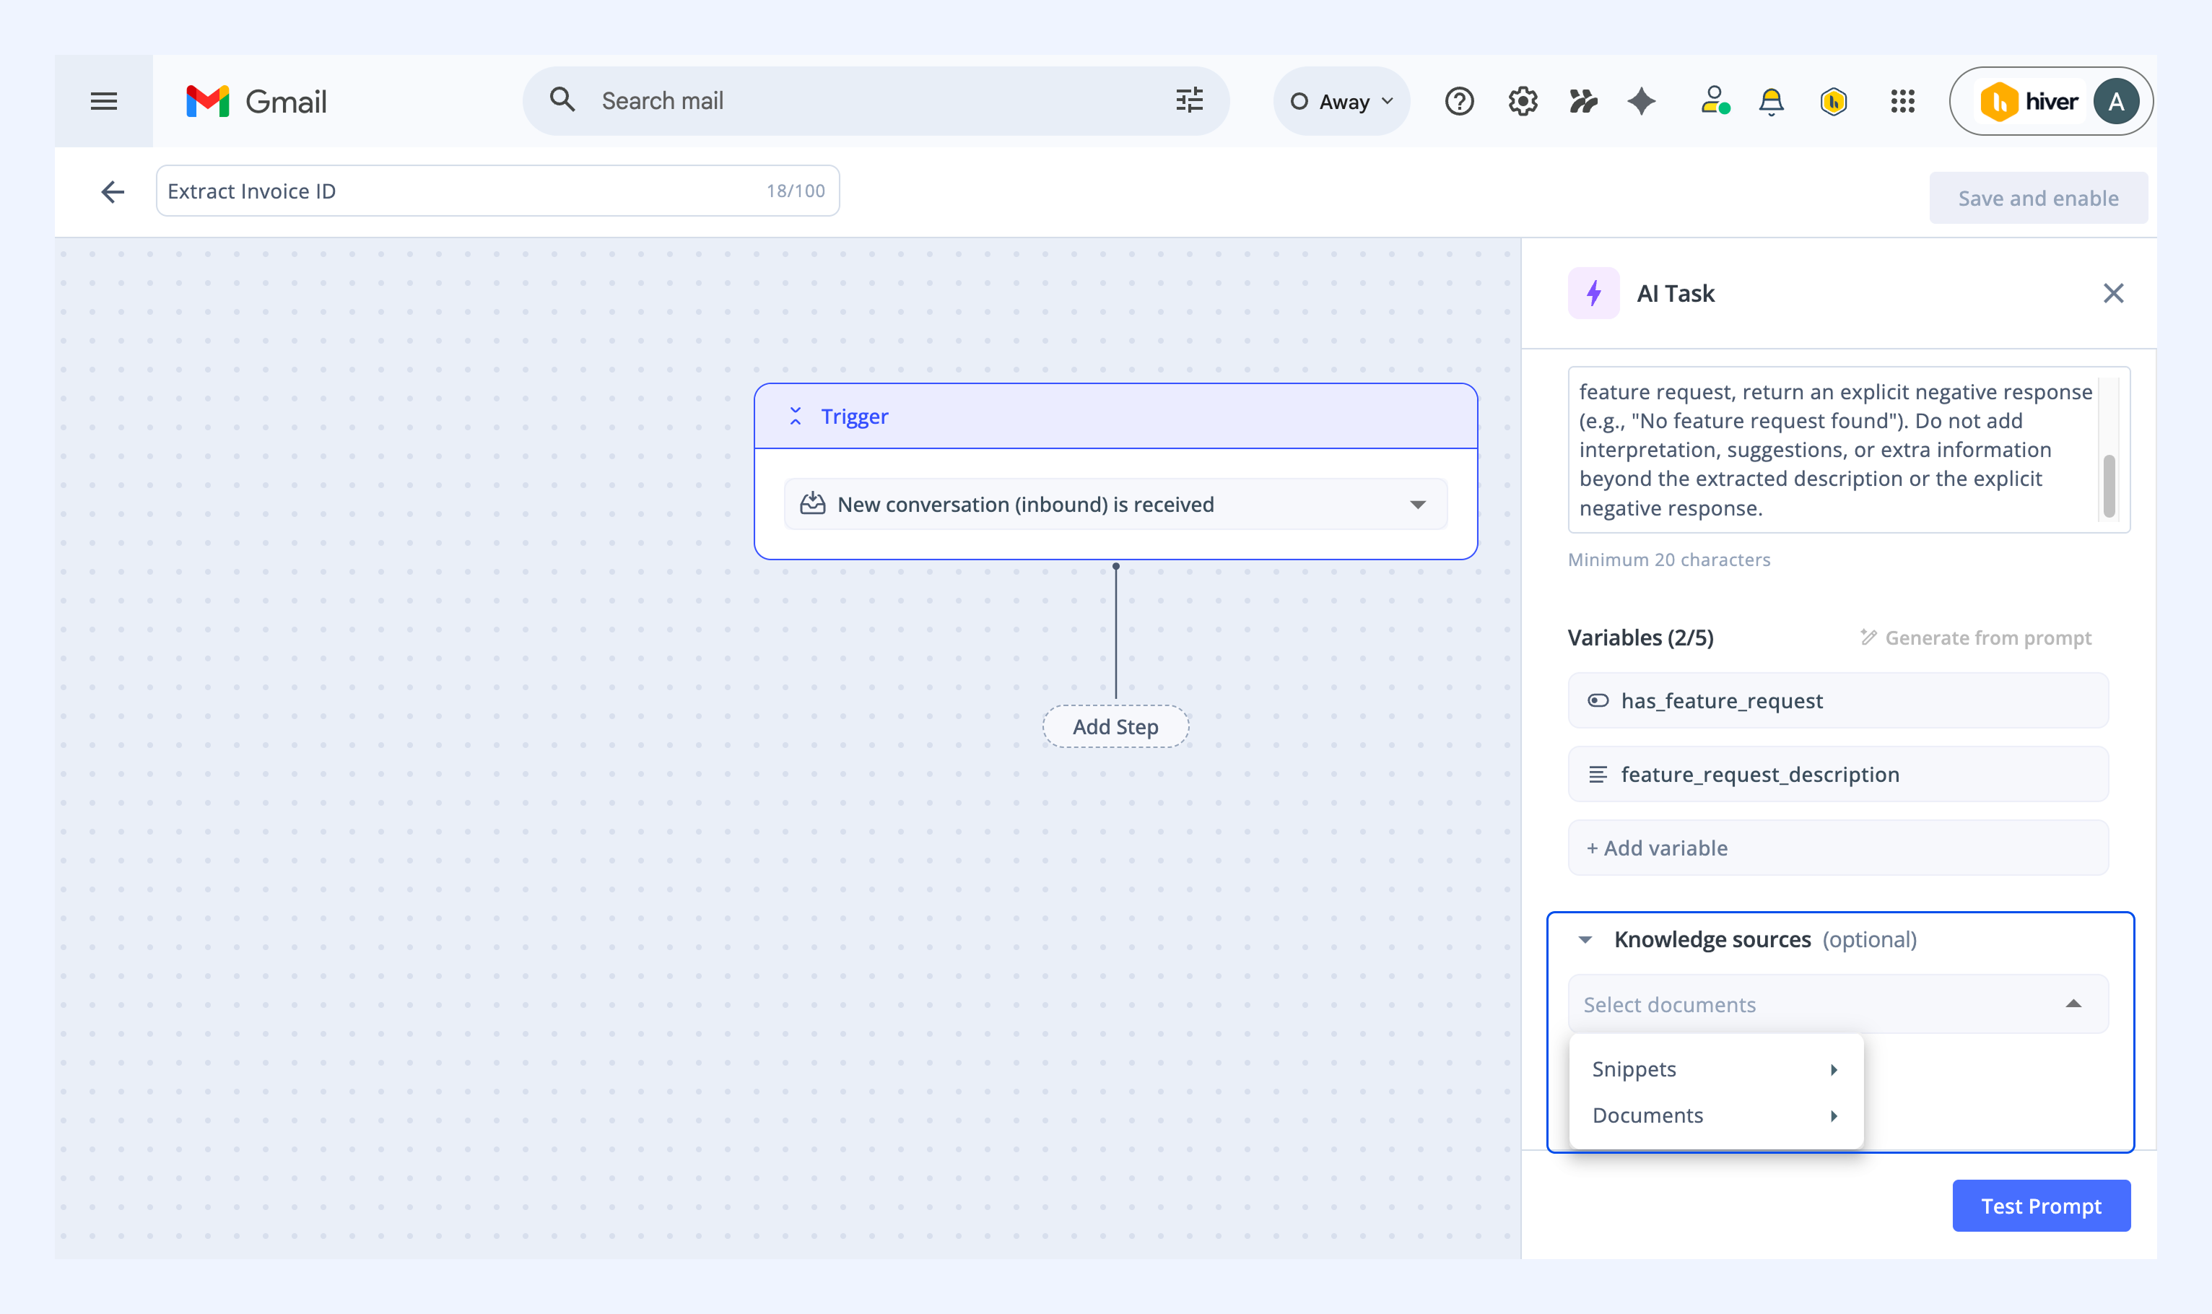Click the Gmail logo
This screenshot has height=1314, width=2212.
point(256,101)
